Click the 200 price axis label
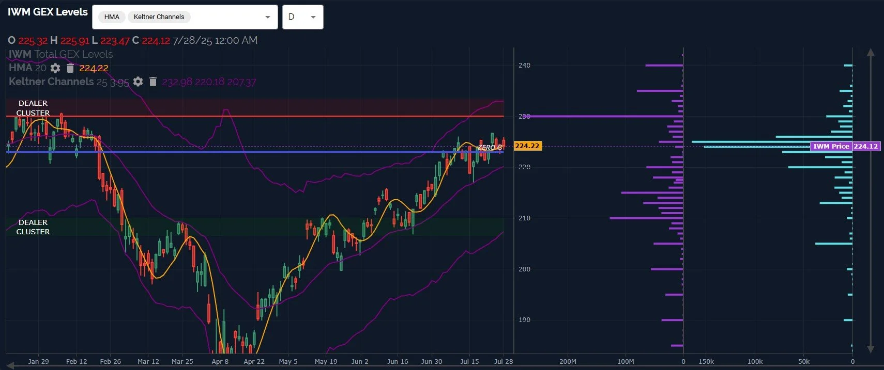The height and width of the screenshot is (370, 884). tap(524, 269)
